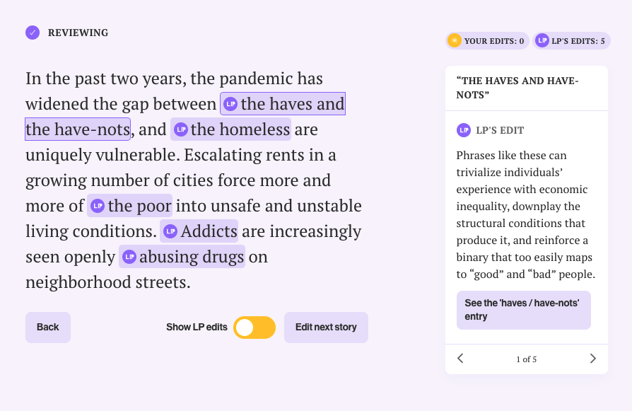This screenshot has width=632, height=411.
Task: Open the LP's Edits: 5 badge
Action: [571, 41]
